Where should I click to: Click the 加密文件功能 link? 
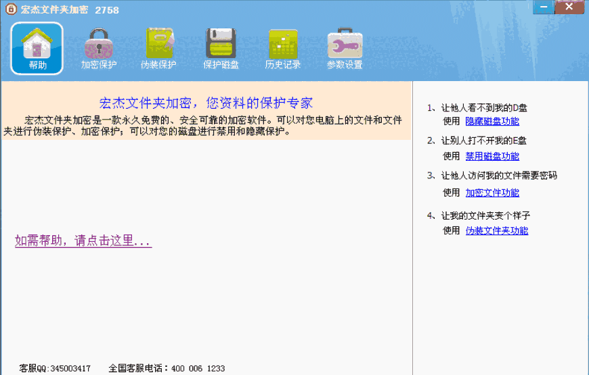pyautogui.click(x=492, y=193)
